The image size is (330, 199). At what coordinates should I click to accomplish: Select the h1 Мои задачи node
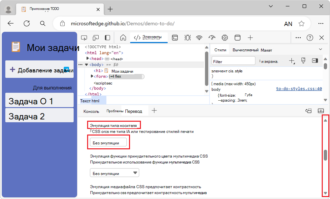[114, 71]
